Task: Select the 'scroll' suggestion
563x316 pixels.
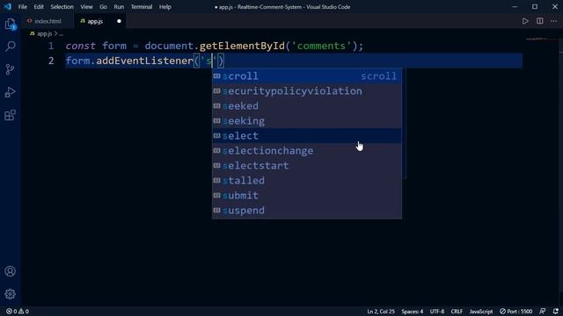Action: click(307, 76)
